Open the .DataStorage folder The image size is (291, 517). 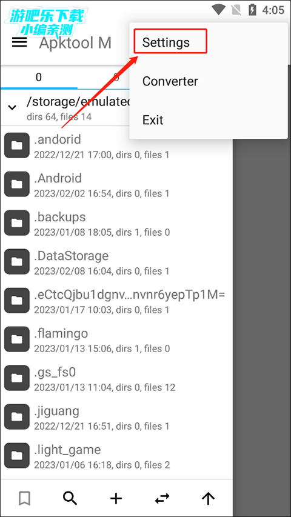(116, 262)
